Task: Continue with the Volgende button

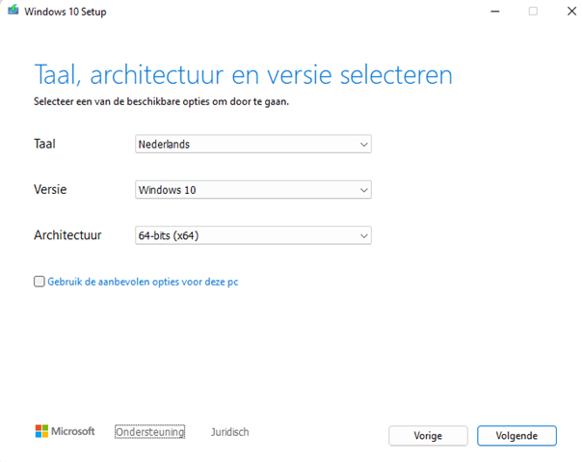Action: (517, 436)
